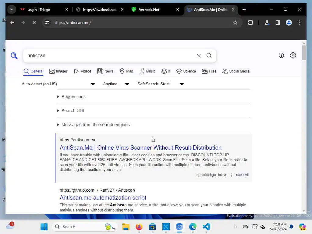The width and height of the screenshot is (312, 234).
Task: Open the cached link of AntiScan.Me result
Action: click(242, 175)
